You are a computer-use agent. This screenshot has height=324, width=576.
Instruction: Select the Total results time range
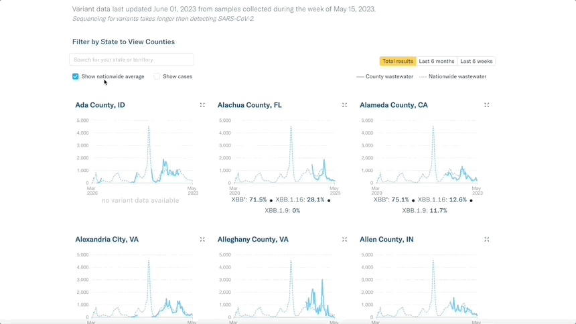[x=397, y=62]
